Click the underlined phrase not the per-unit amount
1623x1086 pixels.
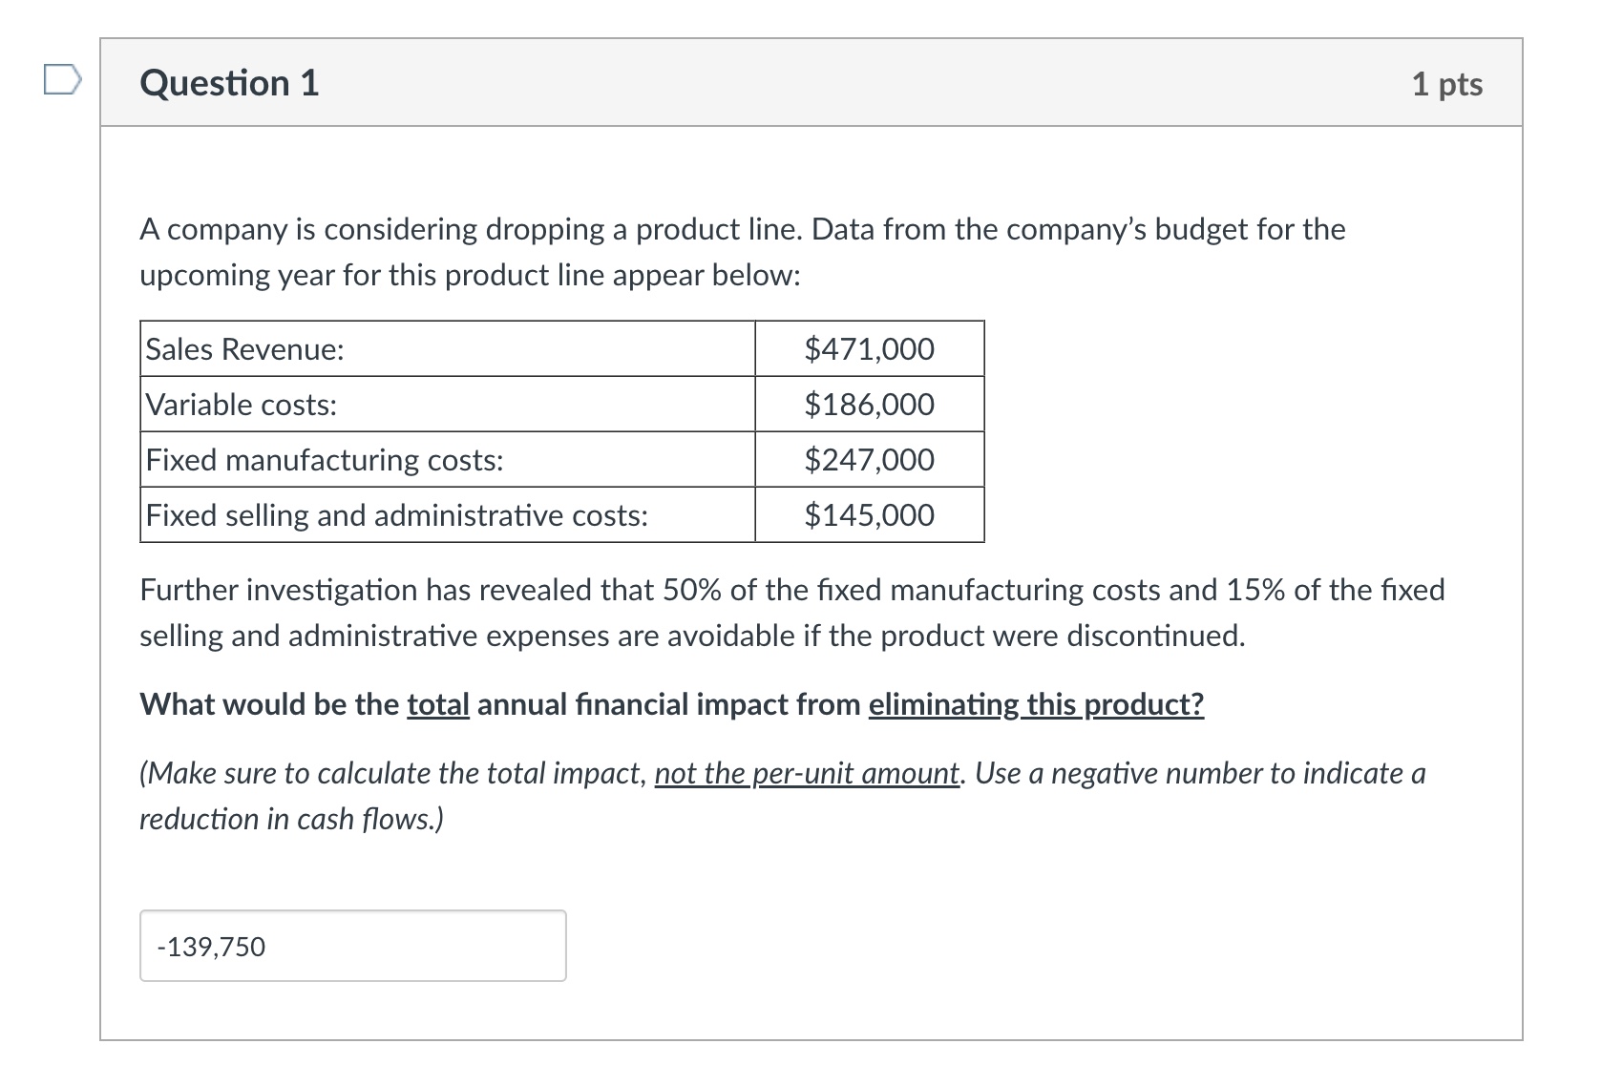point(806,774)
